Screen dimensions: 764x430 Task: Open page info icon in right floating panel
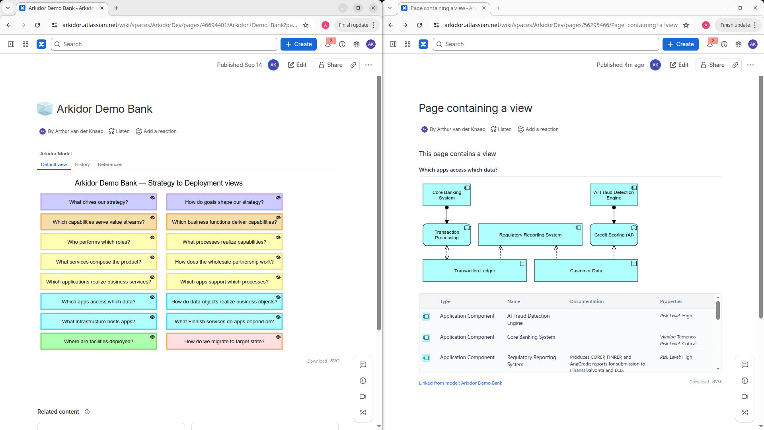[x=745, y=381]
